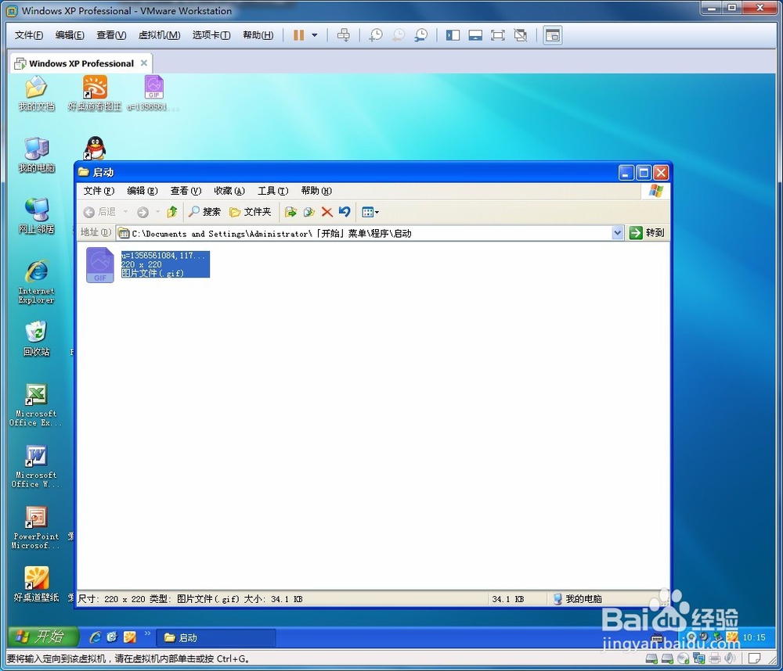Open 帮助(H) menu in 启动 window

coord(316,191)
